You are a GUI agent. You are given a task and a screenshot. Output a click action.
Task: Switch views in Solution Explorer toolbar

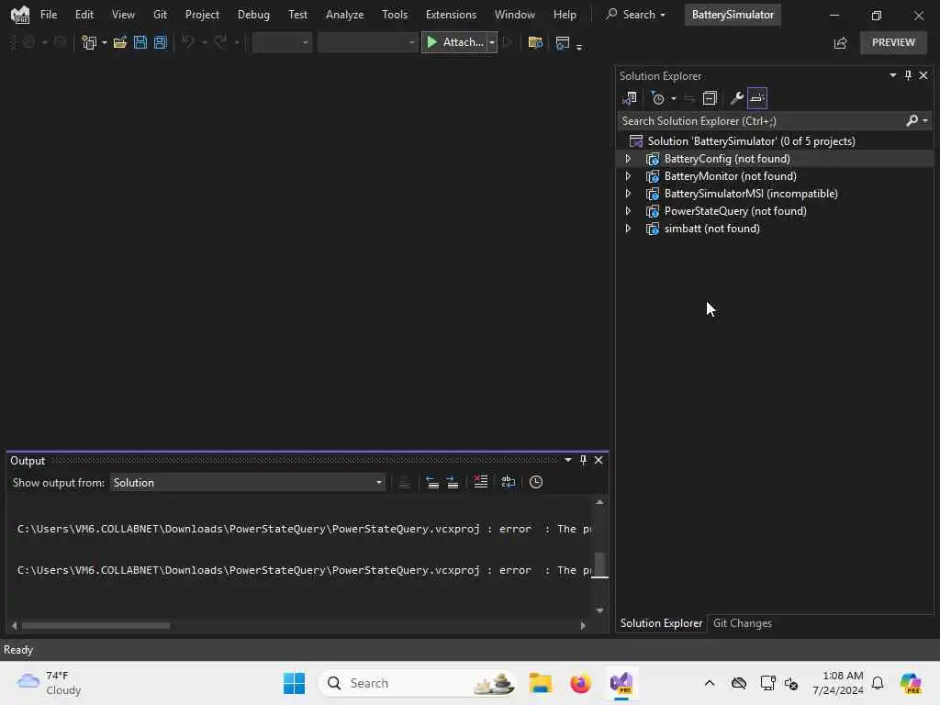(630, 98)
